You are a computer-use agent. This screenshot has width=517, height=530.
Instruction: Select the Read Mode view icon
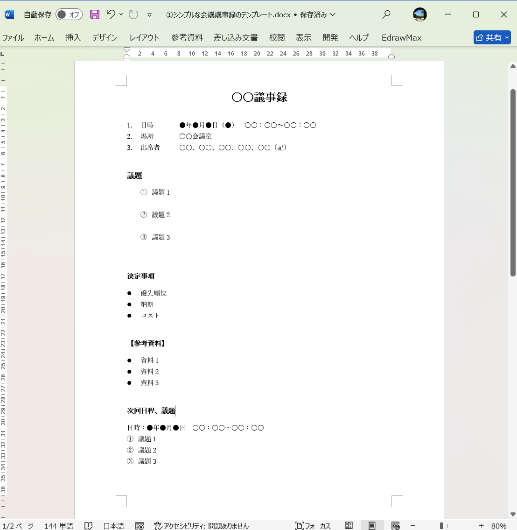[x=349, y=525]
